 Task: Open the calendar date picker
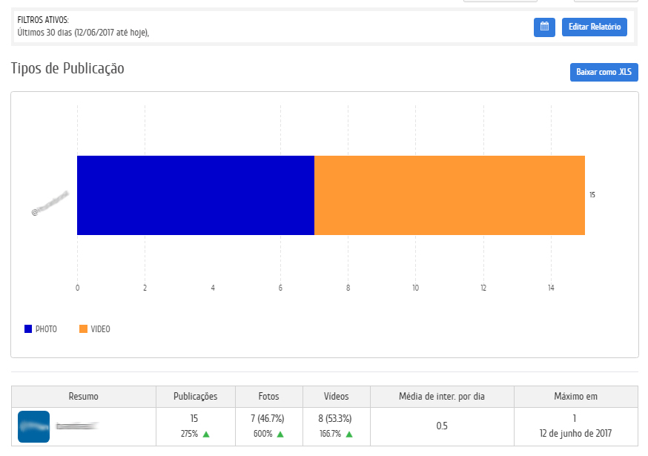click(x=544, y=27)
